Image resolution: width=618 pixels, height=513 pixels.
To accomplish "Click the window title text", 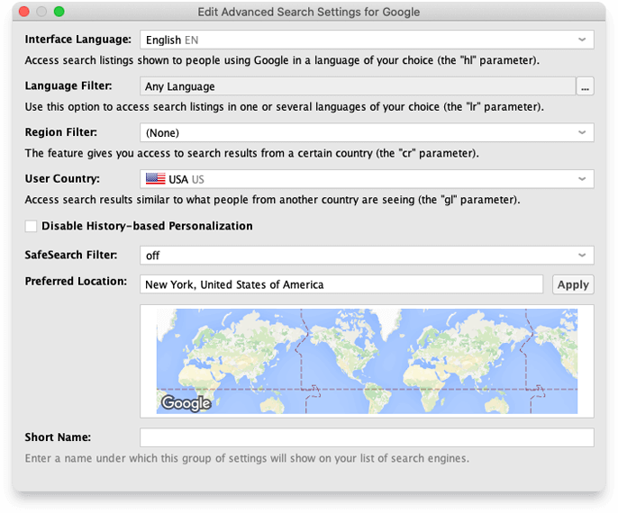I will pos(309,12).
